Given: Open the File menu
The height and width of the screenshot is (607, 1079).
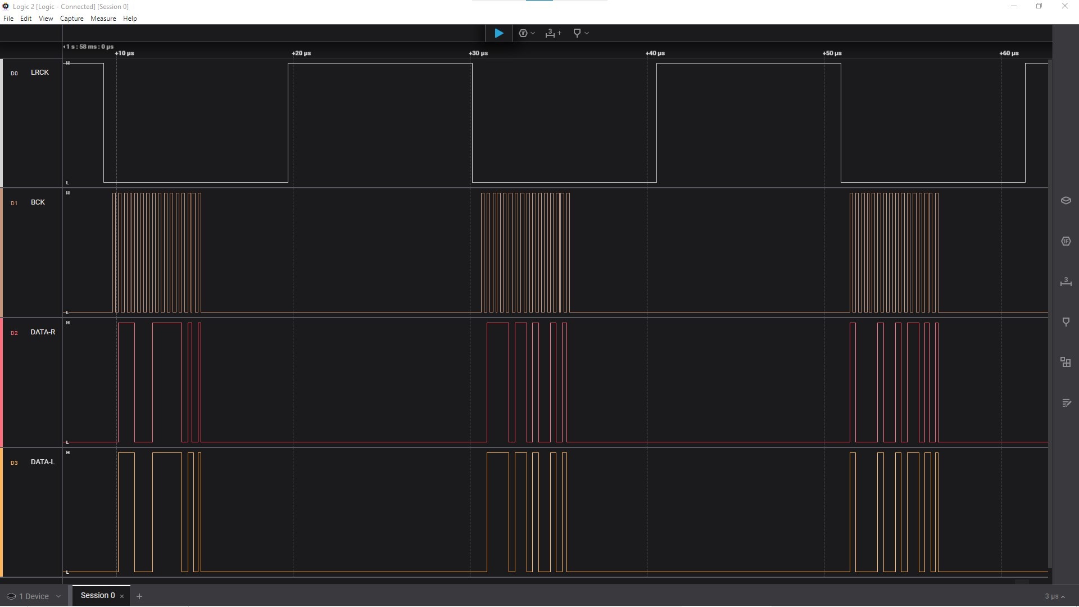Looking at the screenshot, I should coord(8,19).
